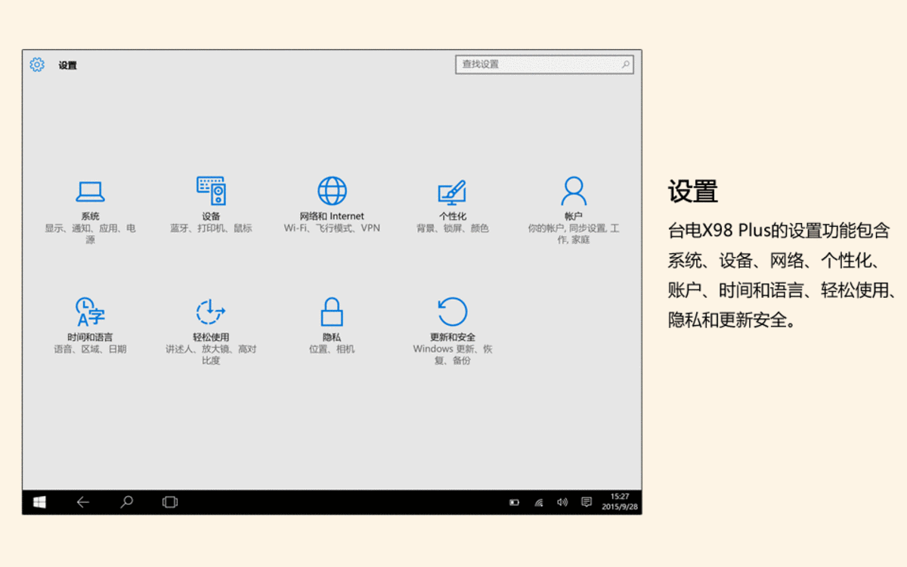Click inside the 查找设置 search box
907x567 pixels.
point(540,64)
